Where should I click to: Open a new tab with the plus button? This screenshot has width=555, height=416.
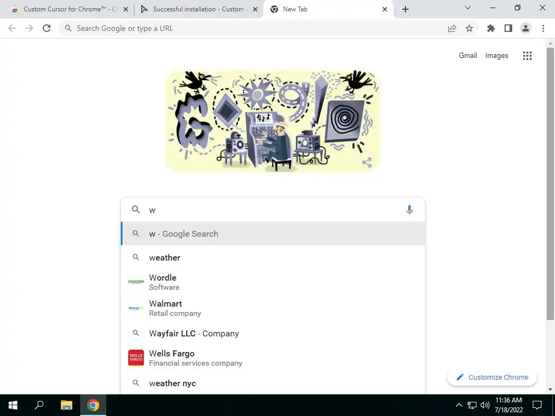(405, 9)
